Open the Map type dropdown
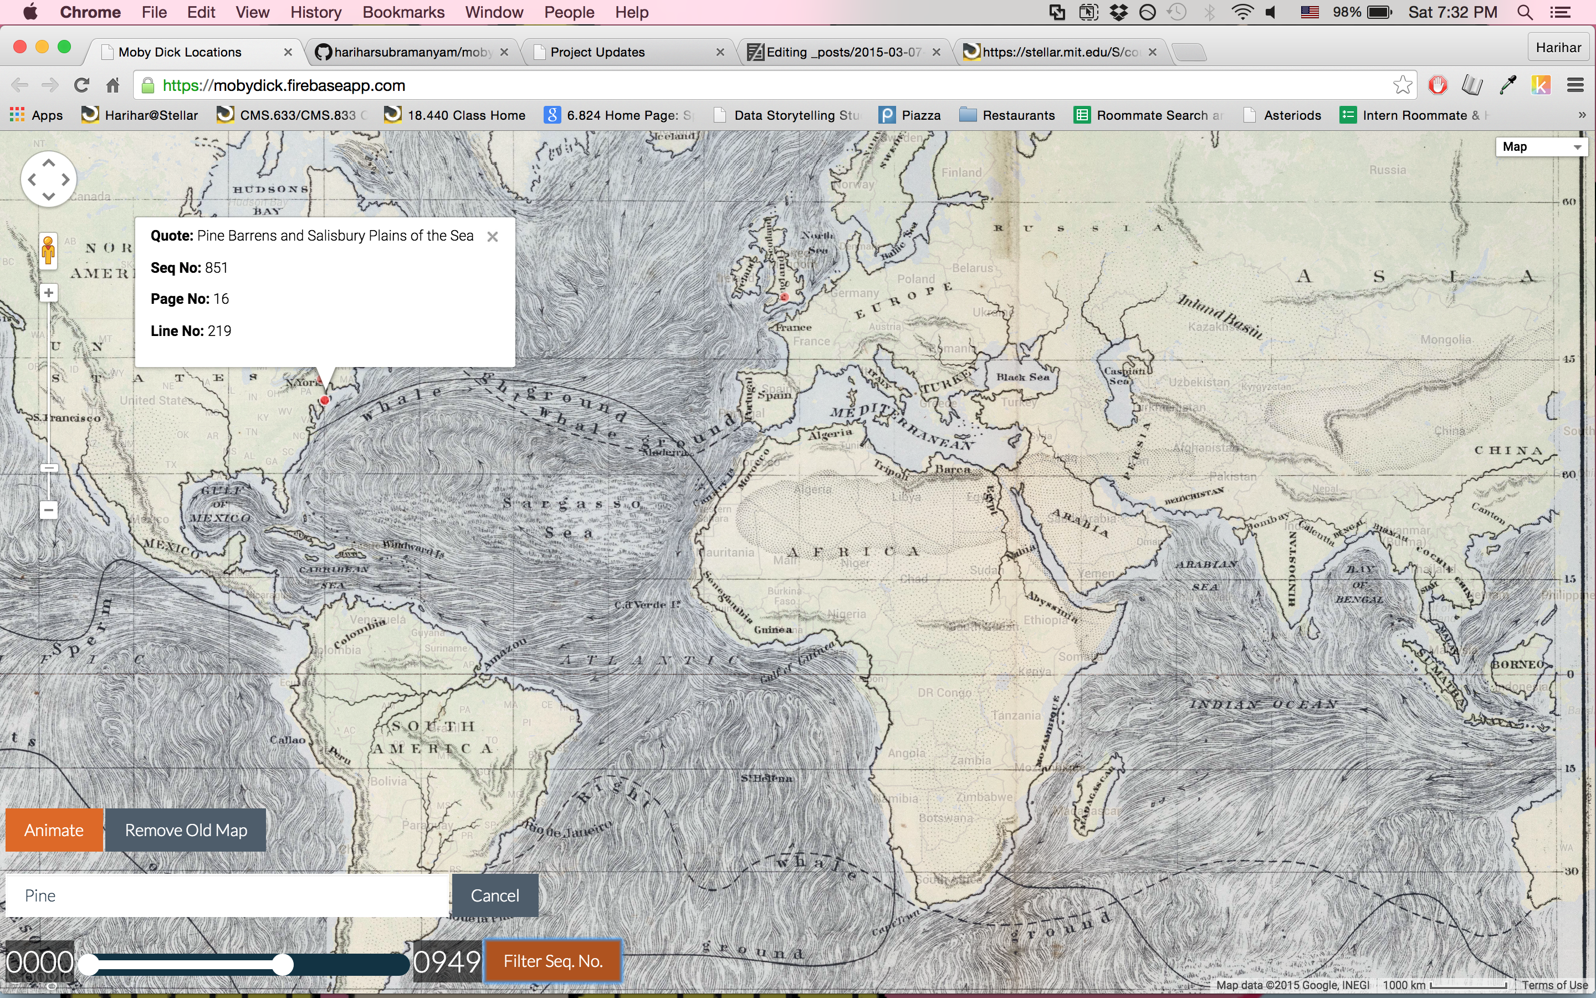This screenshot has width=1596, height=998. 1541,146
